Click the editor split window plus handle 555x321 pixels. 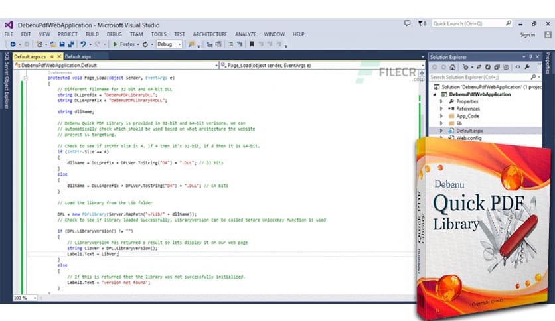pyautogui.click(x=422, y=73)
